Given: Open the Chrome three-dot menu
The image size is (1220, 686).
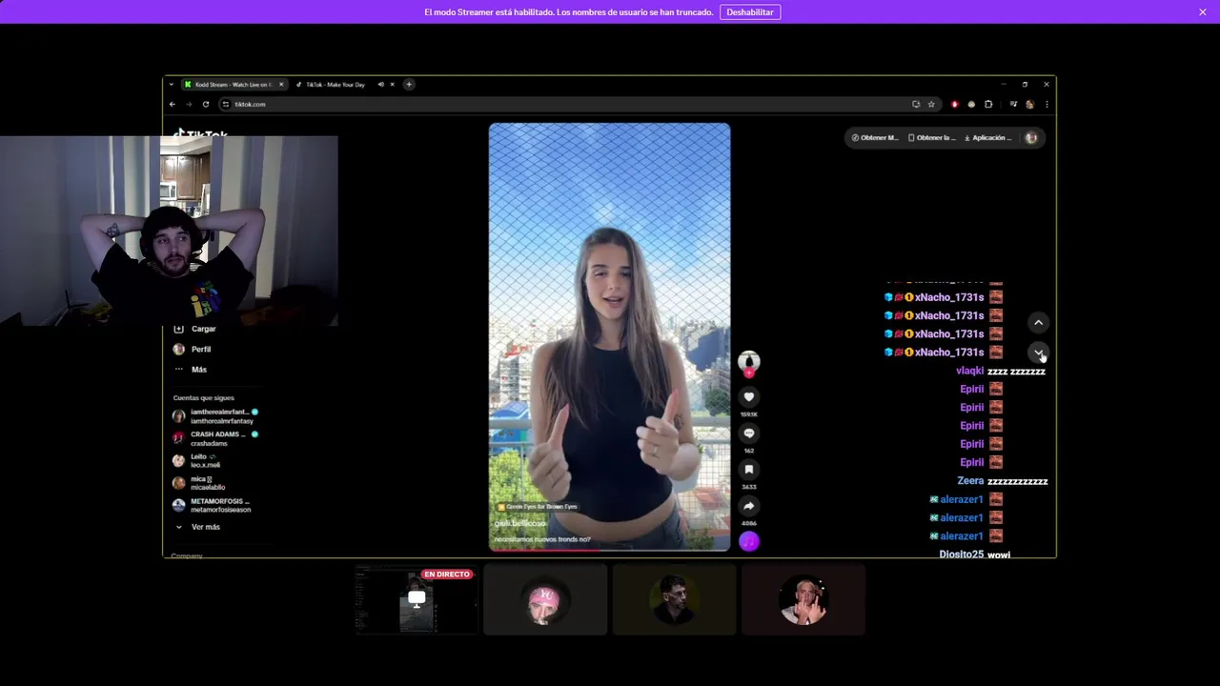Looking at the screenshot, I should click(x=1047, y=104).
